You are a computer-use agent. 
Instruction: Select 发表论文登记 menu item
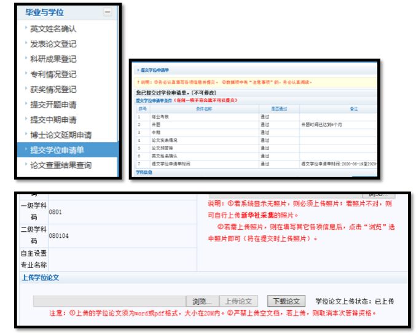pos(53,44)
